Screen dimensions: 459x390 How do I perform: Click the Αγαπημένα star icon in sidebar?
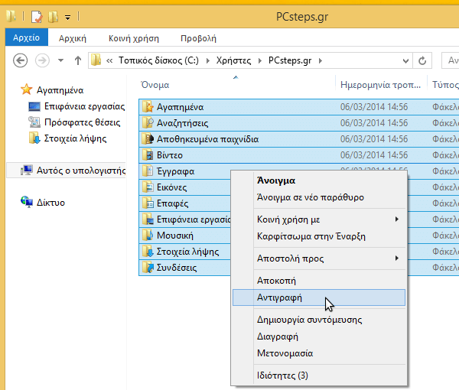(x=26, y=89)
